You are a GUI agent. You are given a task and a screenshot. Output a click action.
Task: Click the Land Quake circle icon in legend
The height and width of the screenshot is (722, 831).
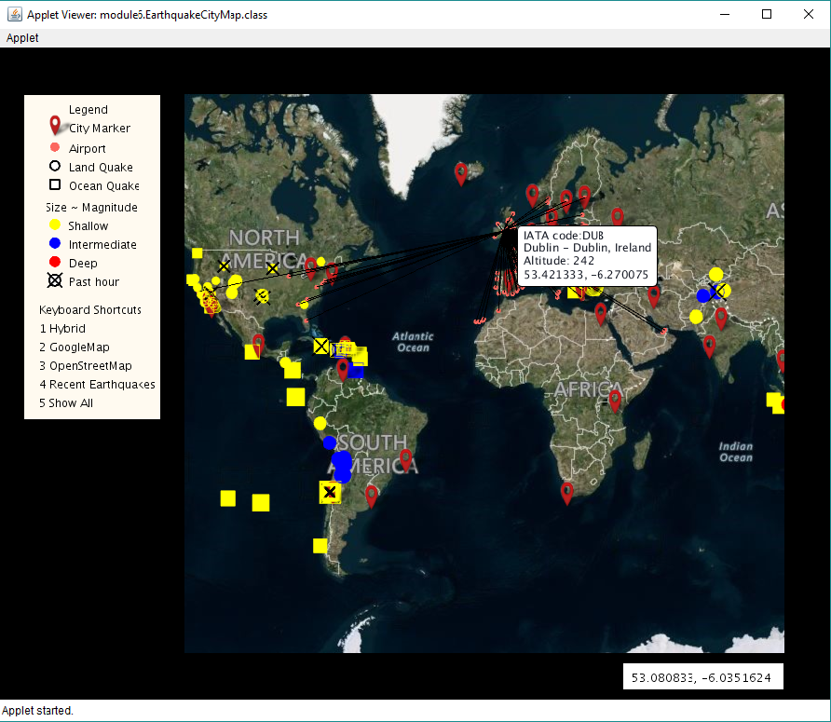pyautogui.click(x=55, y=167)
